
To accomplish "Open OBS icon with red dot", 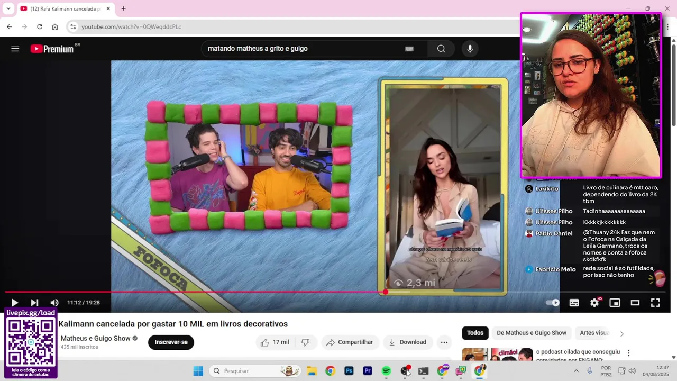I will coord(405,371).
